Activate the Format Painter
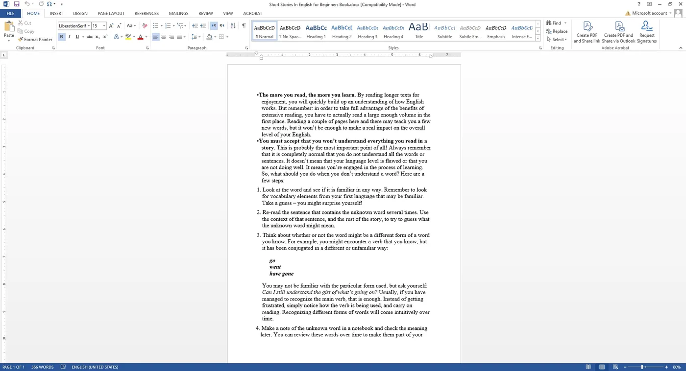This screenshot has width=686, height=371. point(35,40)
